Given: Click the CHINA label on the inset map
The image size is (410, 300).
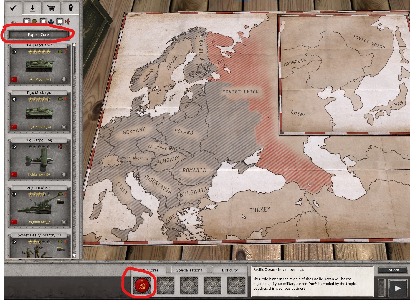Looking at the screenshot, I should [x=298, y=114].
